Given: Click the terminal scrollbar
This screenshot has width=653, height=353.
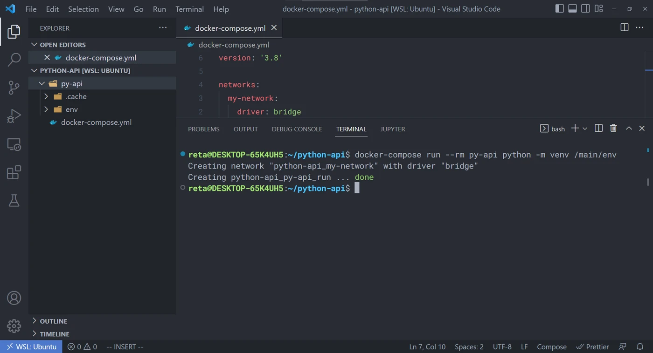Looking at the screenshot, I should (648, 182).
